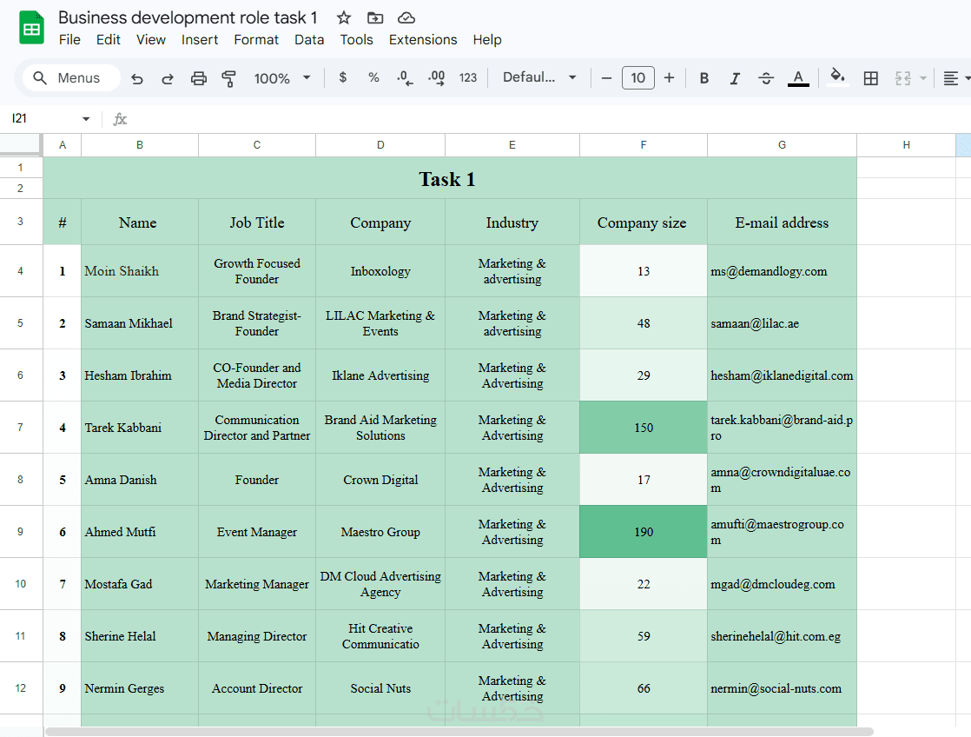Click the Menus search box

[x=71, y=78]
